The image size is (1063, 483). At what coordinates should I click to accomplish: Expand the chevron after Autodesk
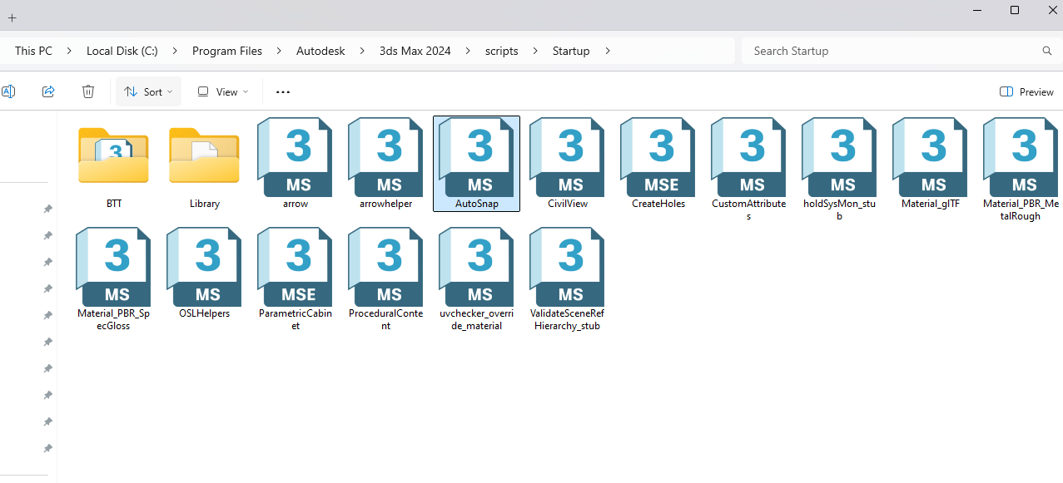coord(362,51)
